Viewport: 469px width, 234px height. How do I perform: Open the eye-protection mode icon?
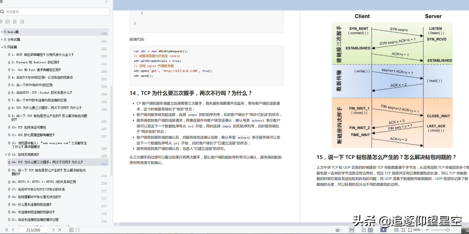(337, 230)
